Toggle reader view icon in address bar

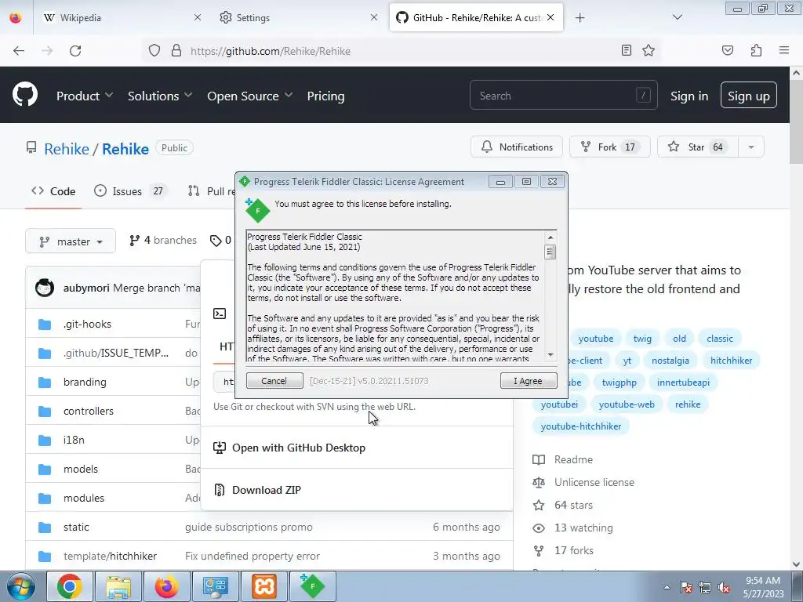[x=626, y=50]
